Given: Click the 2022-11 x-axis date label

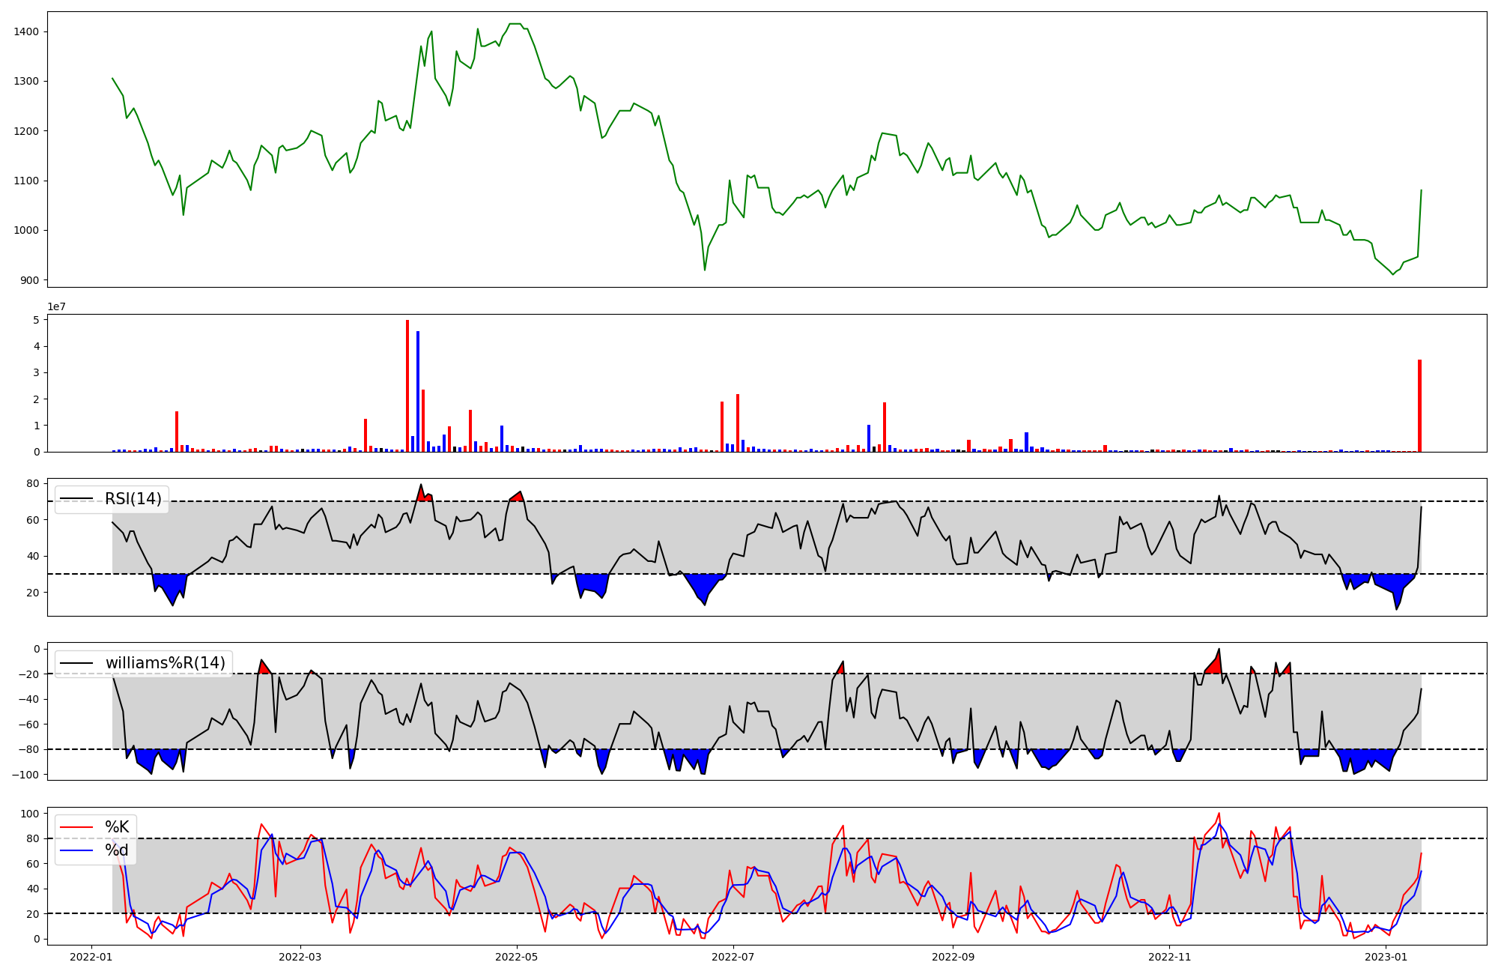Looking at the screenshot, I should click(x=1169, y=957).
